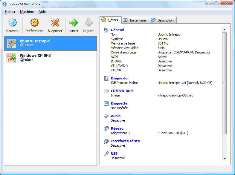The width and height of the screenshot is (235, 175).
Task: Click the Supprimer red X icon
Action: coord(55,23)
